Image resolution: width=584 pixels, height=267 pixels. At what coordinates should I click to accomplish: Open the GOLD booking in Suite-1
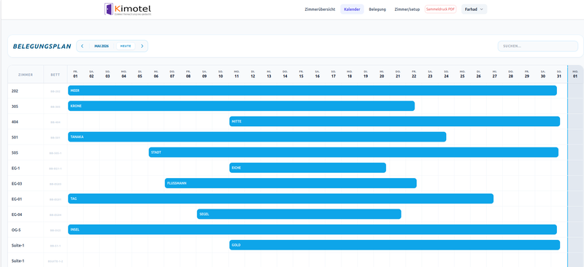point(394,245)
